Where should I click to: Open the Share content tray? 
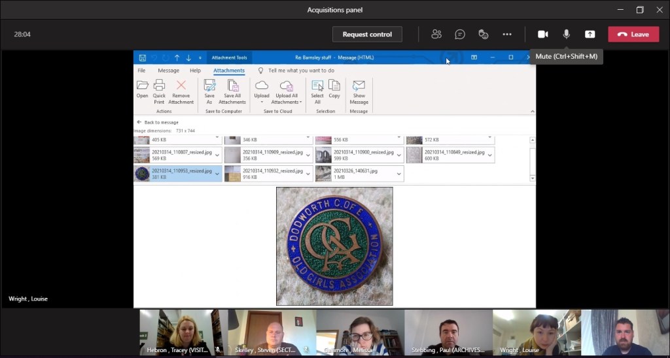pos(590,35)
